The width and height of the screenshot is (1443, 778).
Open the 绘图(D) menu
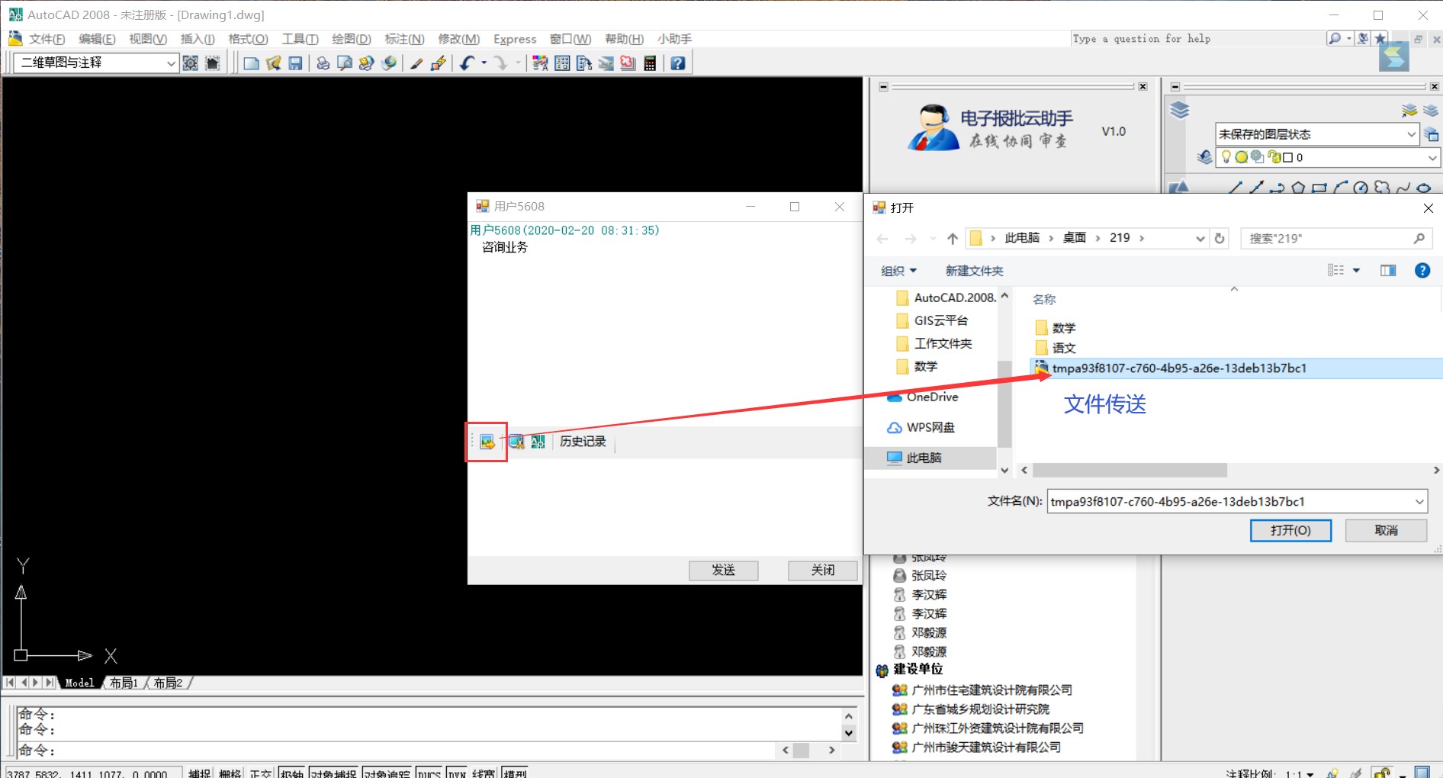(351, 39)
